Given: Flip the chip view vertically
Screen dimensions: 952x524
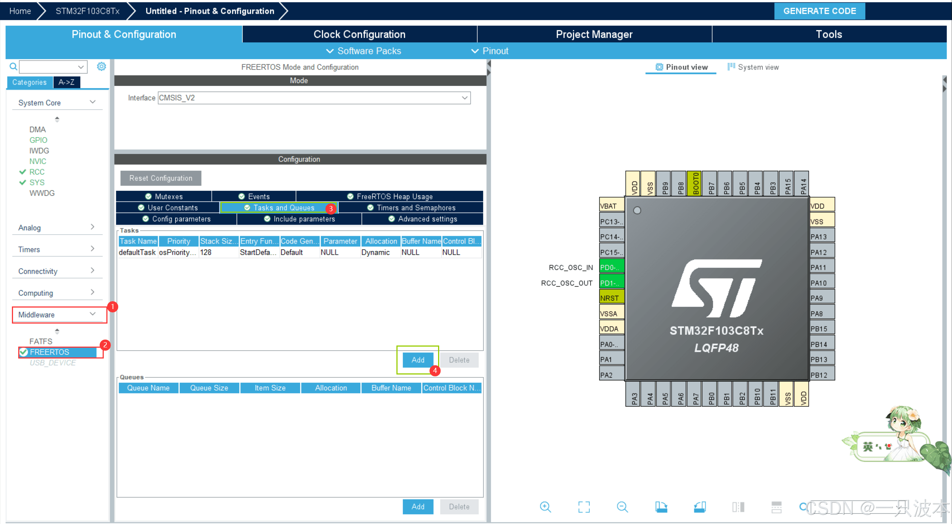Looking at the screenshot, I should pos(776,507).
